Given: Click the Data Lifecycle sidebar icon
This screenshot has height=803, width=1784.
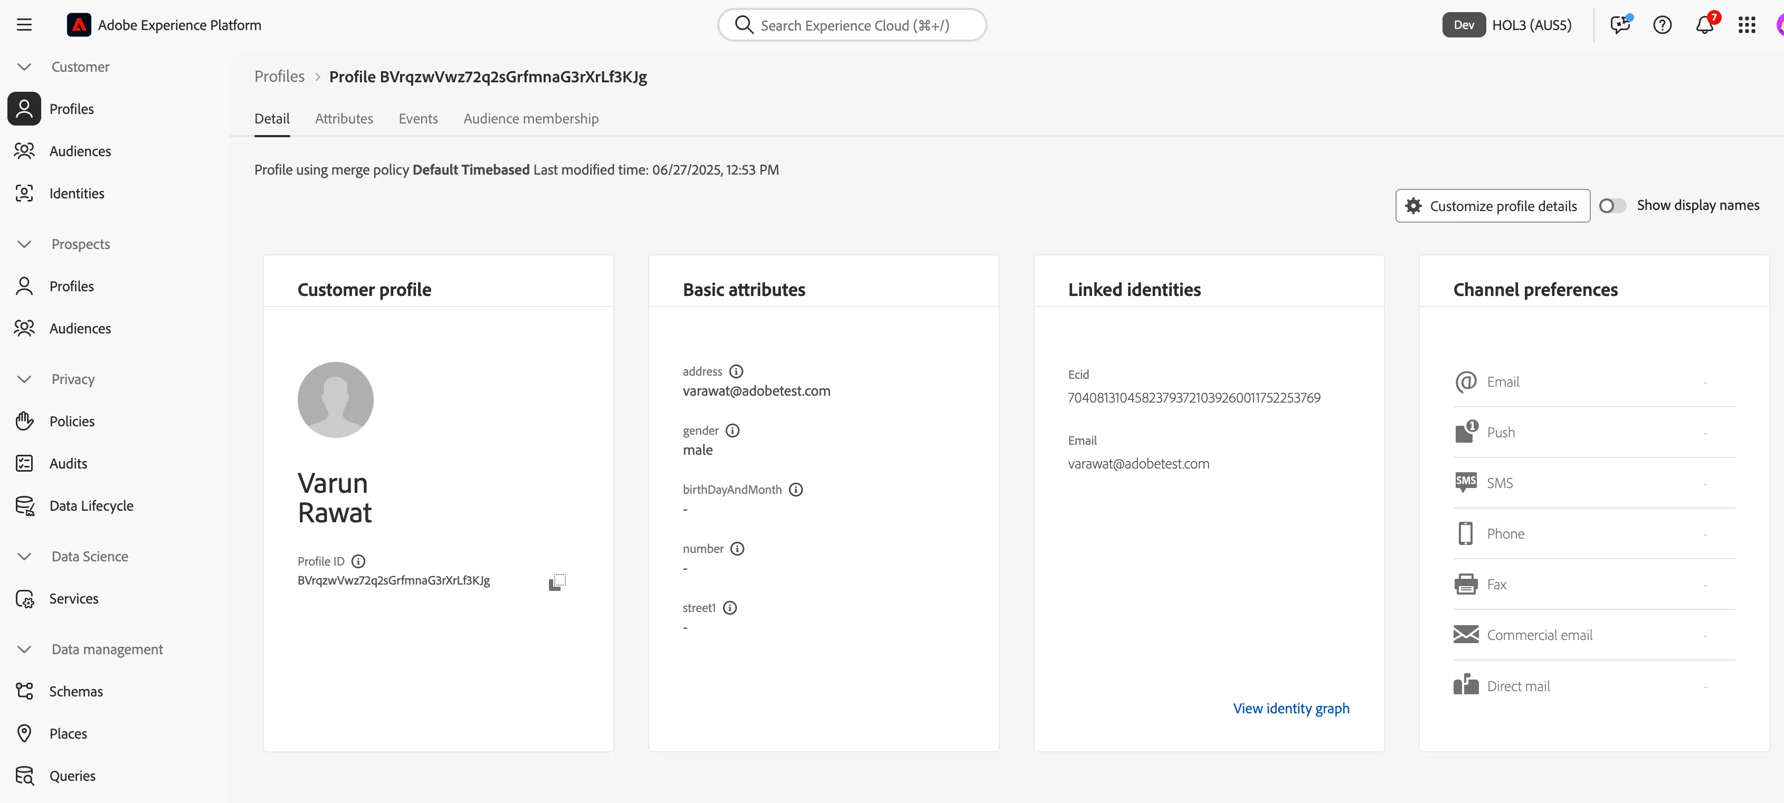Looking at the screenshot, I should point(24,505).
